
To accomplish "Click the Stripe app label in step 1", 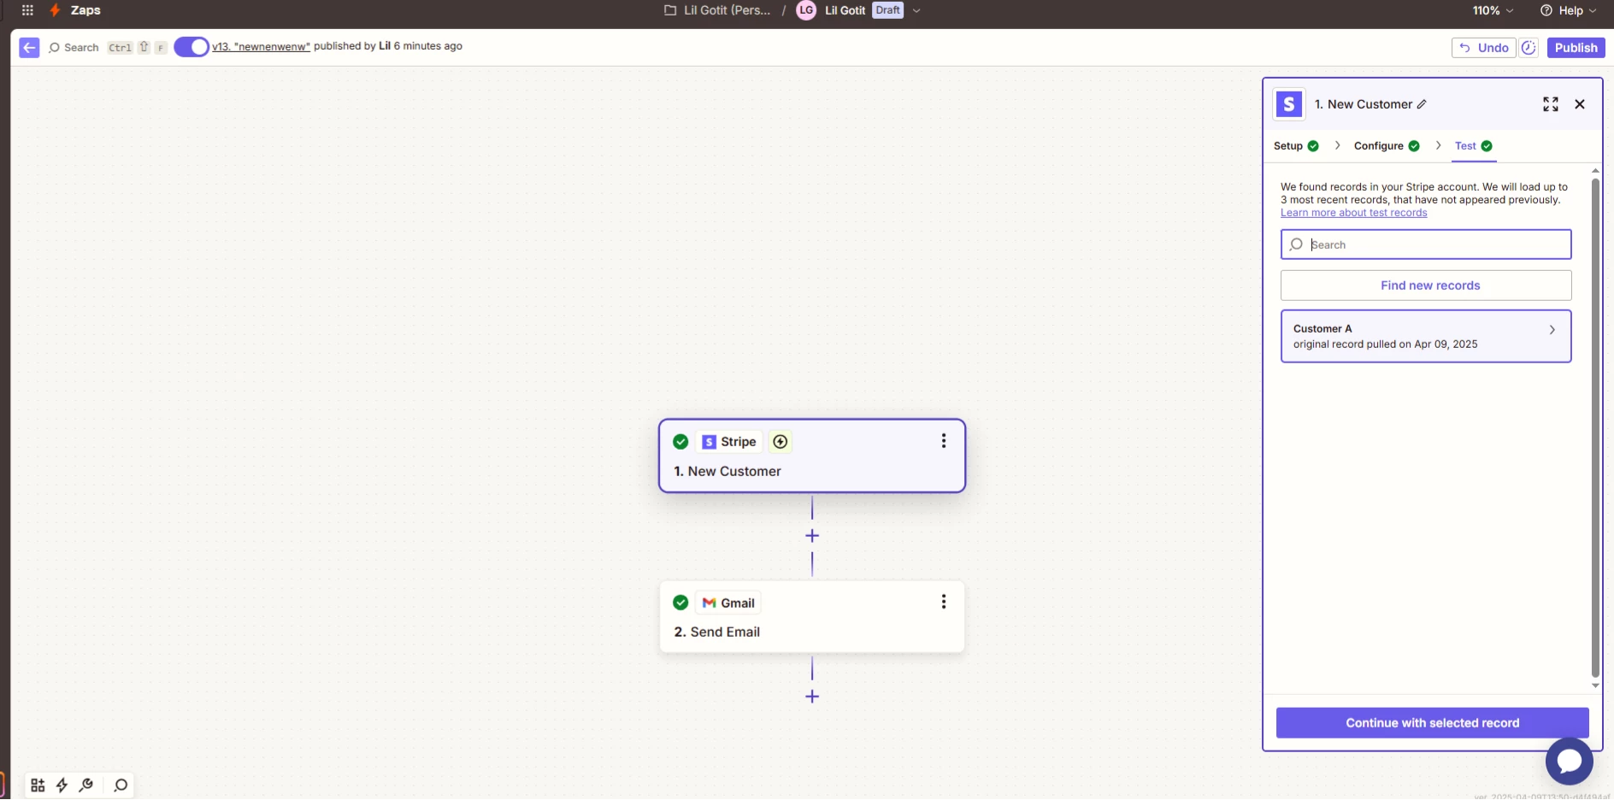I will (x=729, y=442).
